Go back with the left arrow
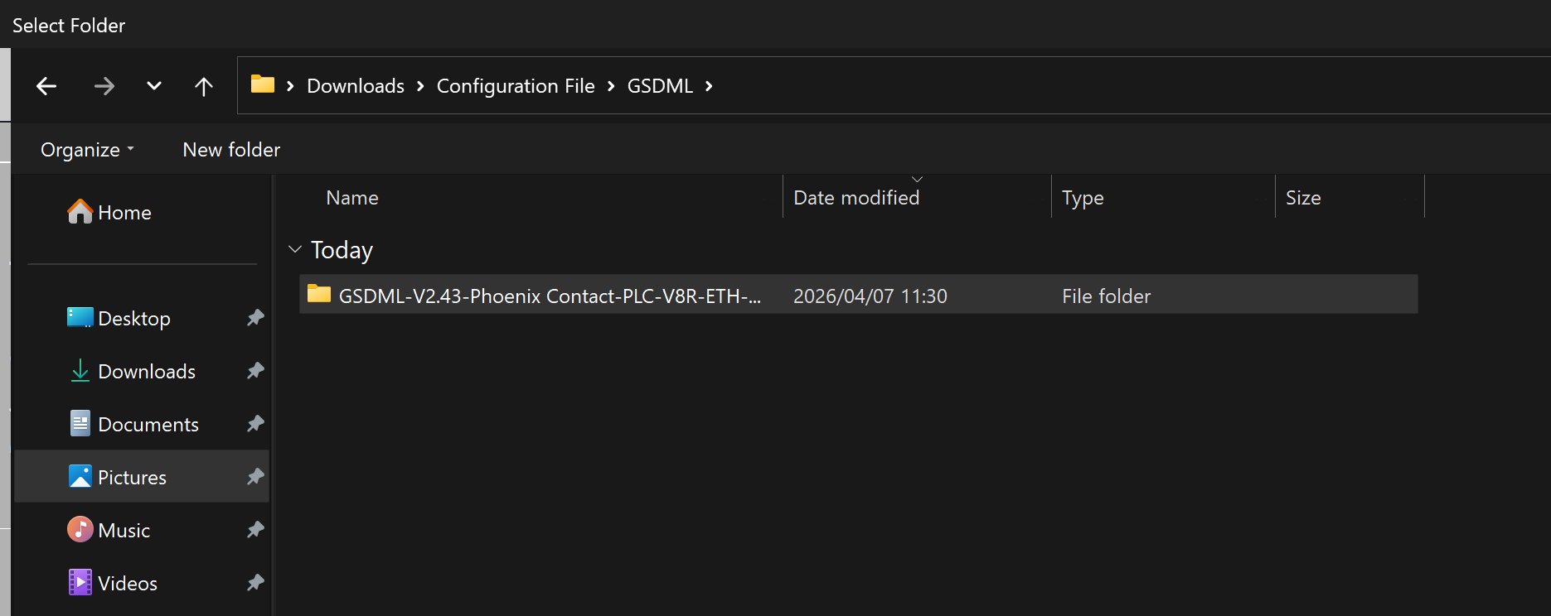The width and height of the screenshot is (1551, 616). pos(46,86)
